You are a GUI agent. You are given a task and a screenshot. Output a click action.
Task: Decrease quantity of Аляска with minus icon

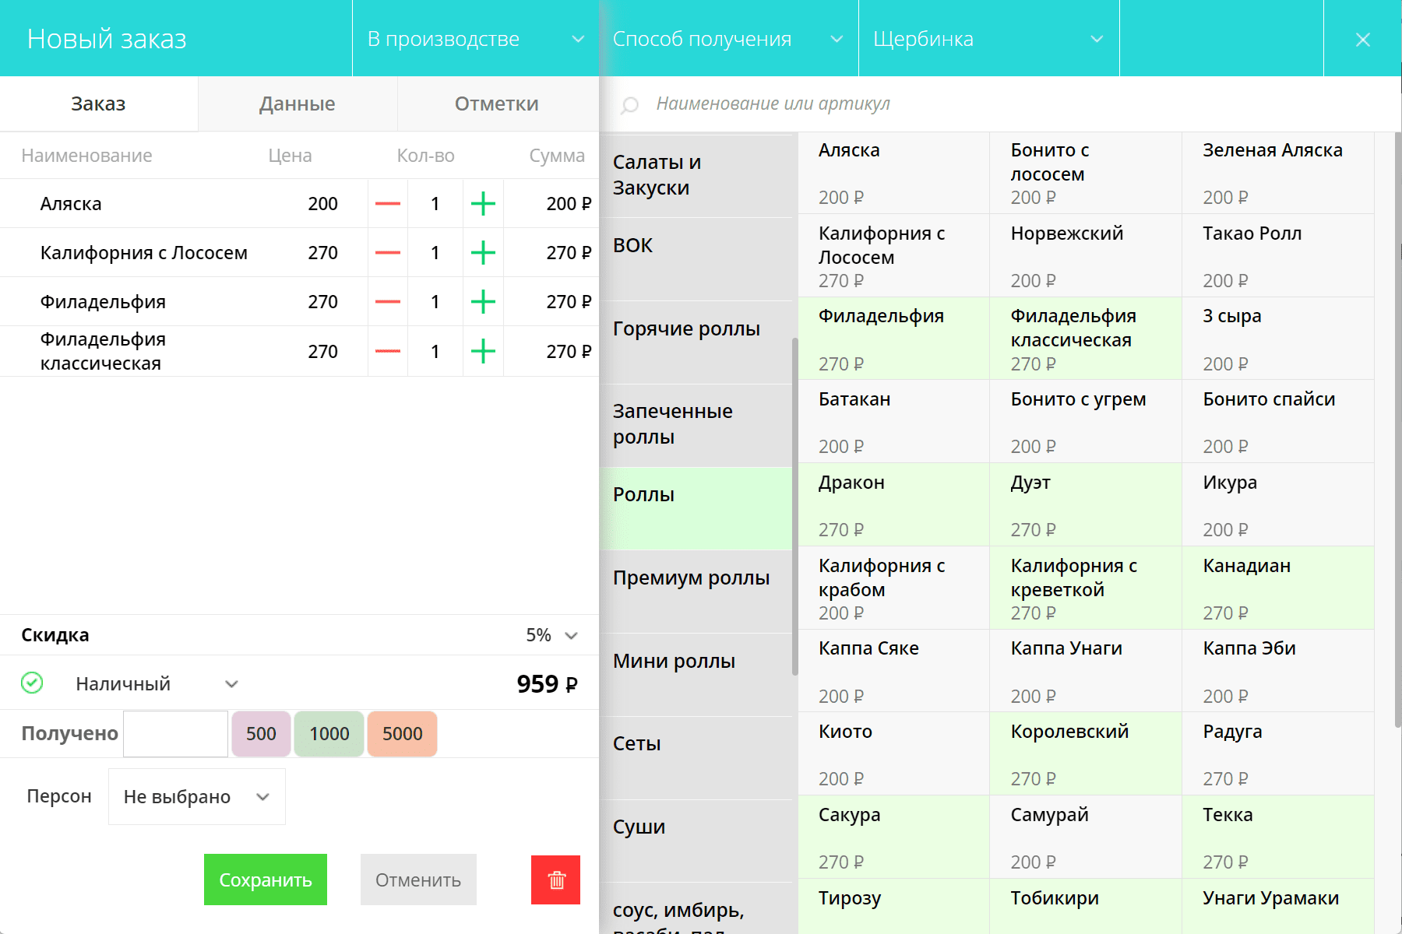point(388,204)
